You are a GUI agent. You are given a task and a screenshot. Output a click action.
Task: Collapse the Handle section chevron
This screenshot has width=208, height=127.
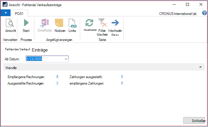click(200, 67)
